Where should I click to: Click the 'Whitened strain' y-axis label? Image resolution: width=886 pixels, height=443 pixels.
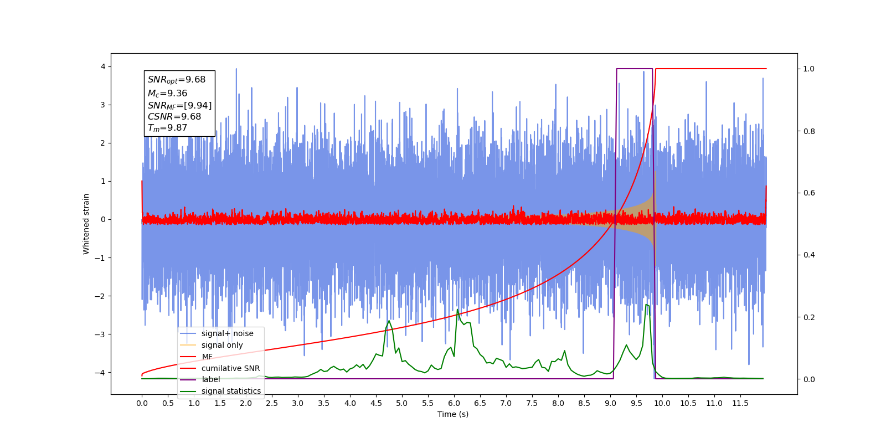coord(86,224)
